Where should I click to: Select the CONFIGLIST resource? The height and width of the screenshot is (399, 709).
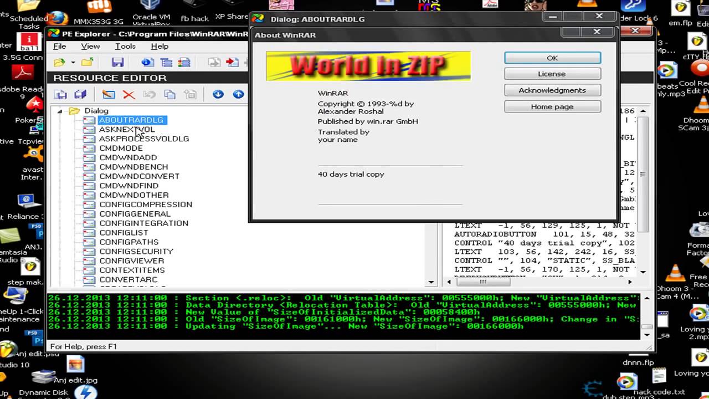click(x=124, y=233)
